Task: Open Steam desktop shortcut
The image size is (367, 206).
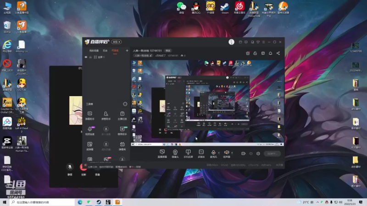Action: pos(225,8)
